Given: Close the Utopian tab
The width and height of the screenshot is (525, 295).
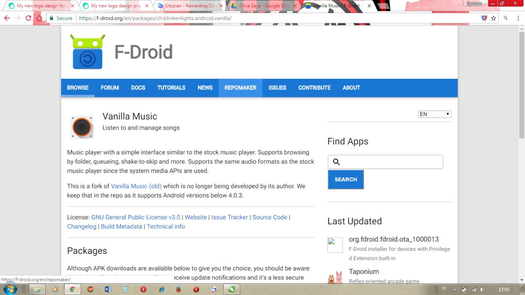Looking at the screenshot, I should tap(221, 5).
